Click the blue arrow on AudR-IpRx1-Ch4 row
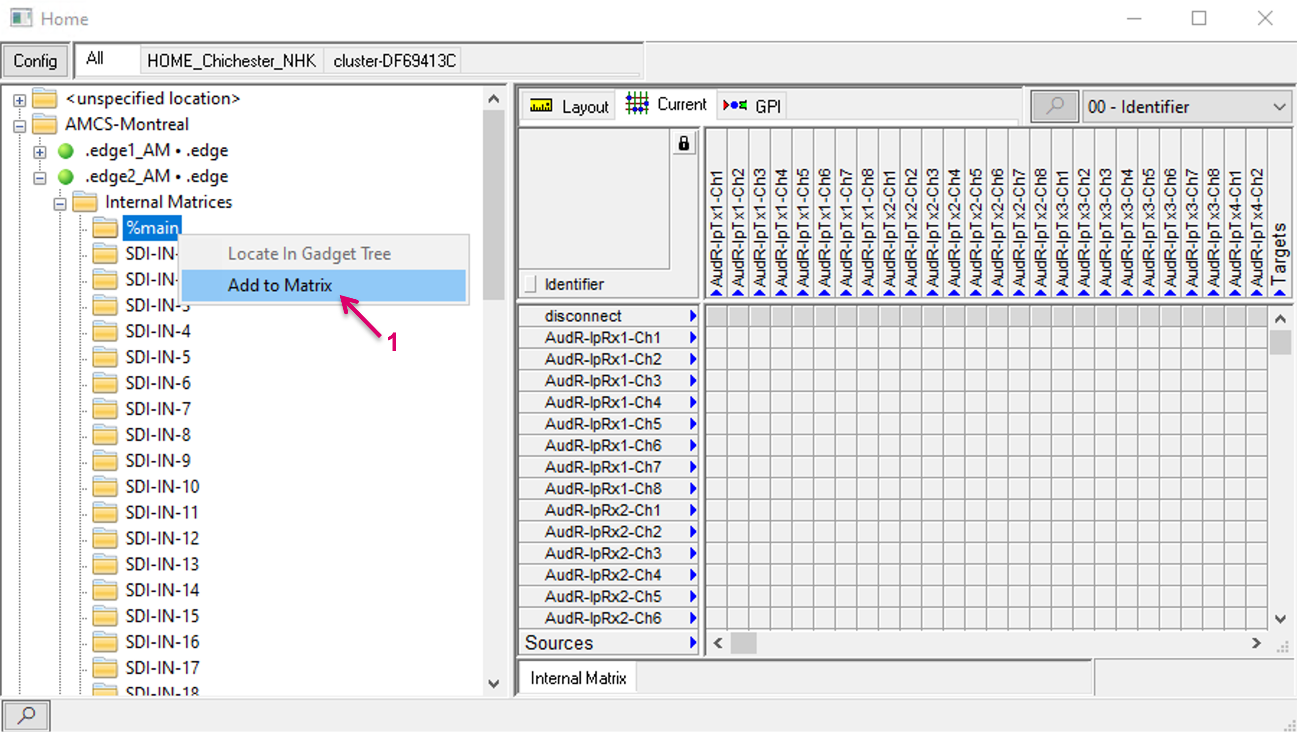1297x732 pixels. pos(693,403)
